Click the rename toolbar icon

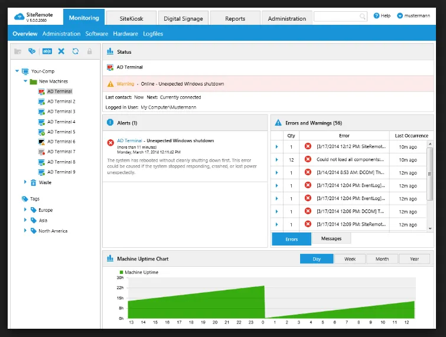(47, 51)
